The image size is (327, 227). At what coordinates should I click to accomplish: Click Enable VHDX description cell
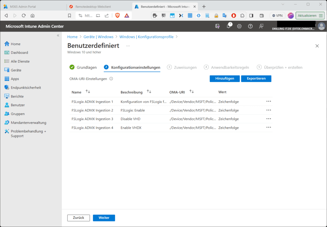pyautogui.click(x=131, y=128)
